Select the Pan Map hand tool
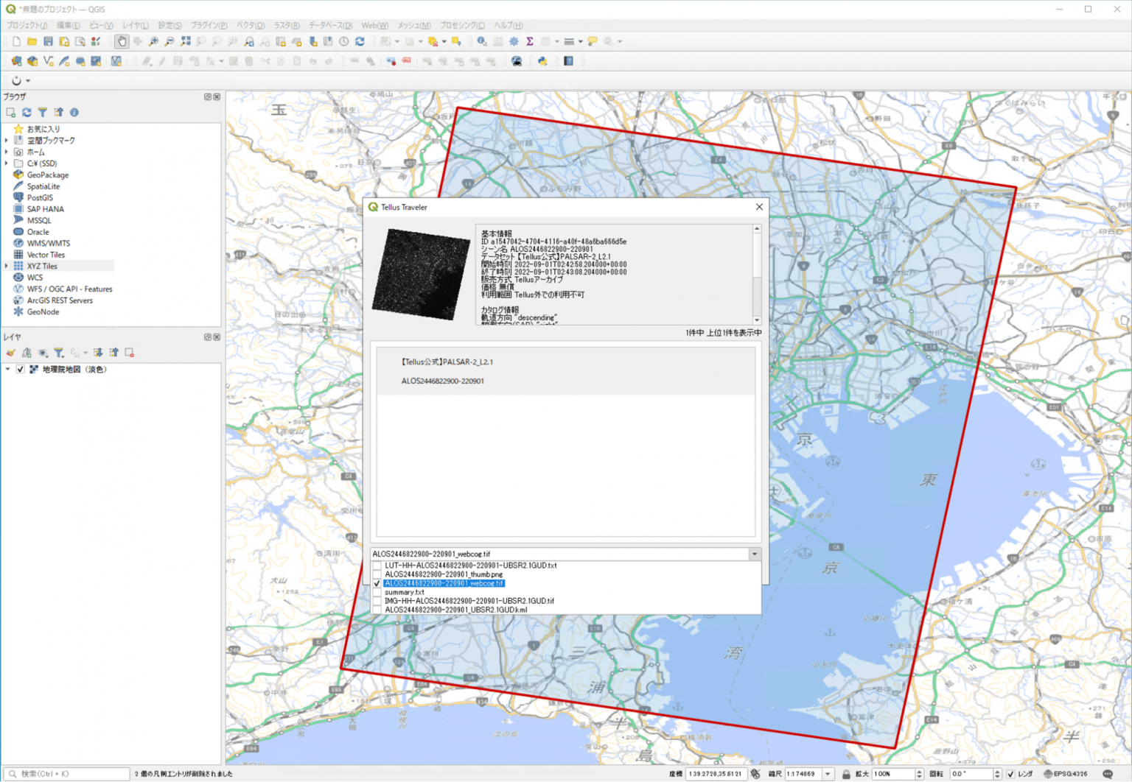 click(x=122, y=42)
